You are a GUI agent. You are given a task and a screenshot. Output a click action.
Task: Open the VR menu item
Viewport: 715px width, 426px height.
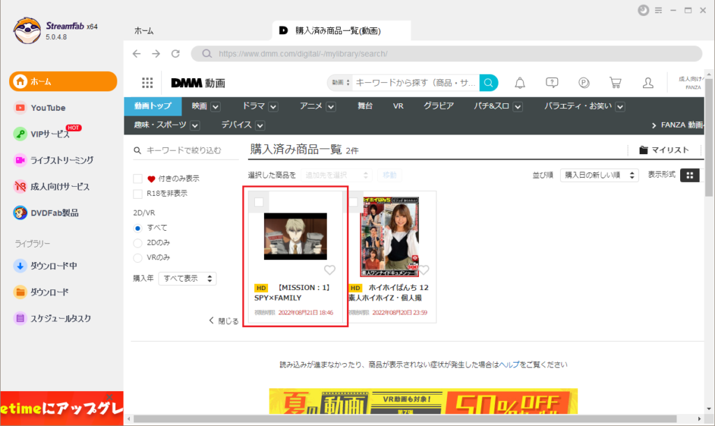pos(398,106)
